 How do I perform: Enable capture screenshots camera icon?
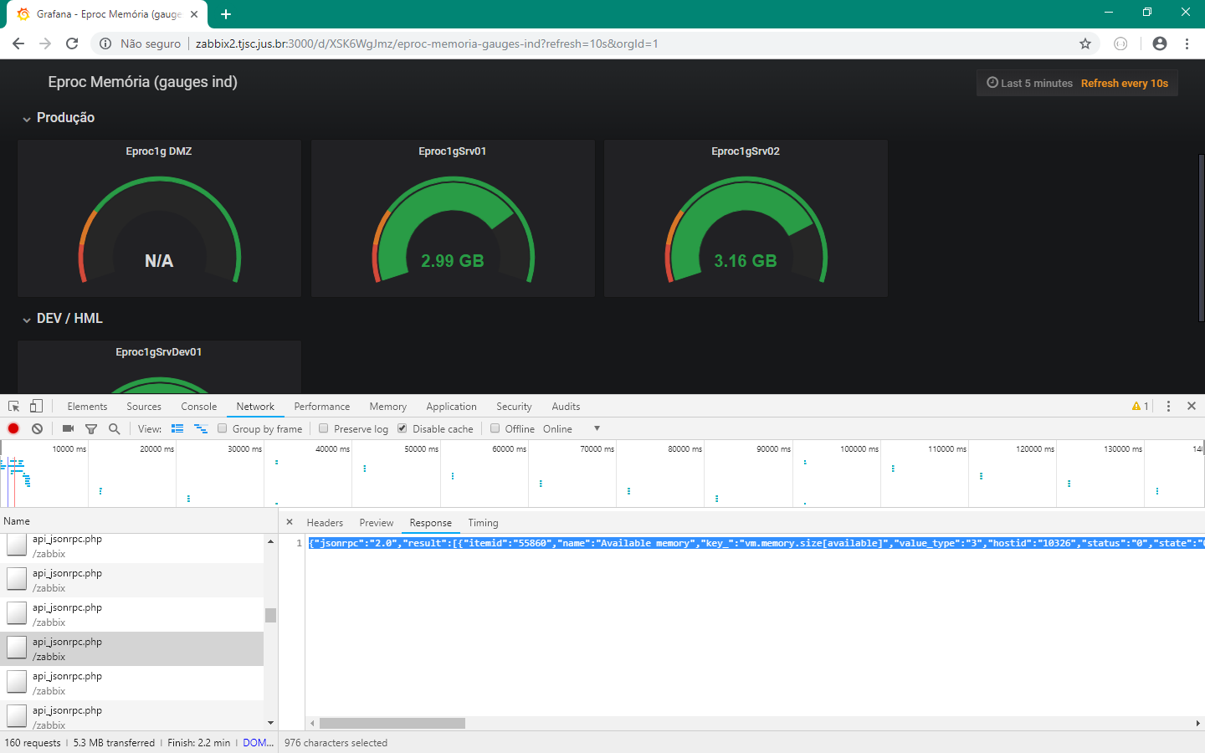point(68,428)
